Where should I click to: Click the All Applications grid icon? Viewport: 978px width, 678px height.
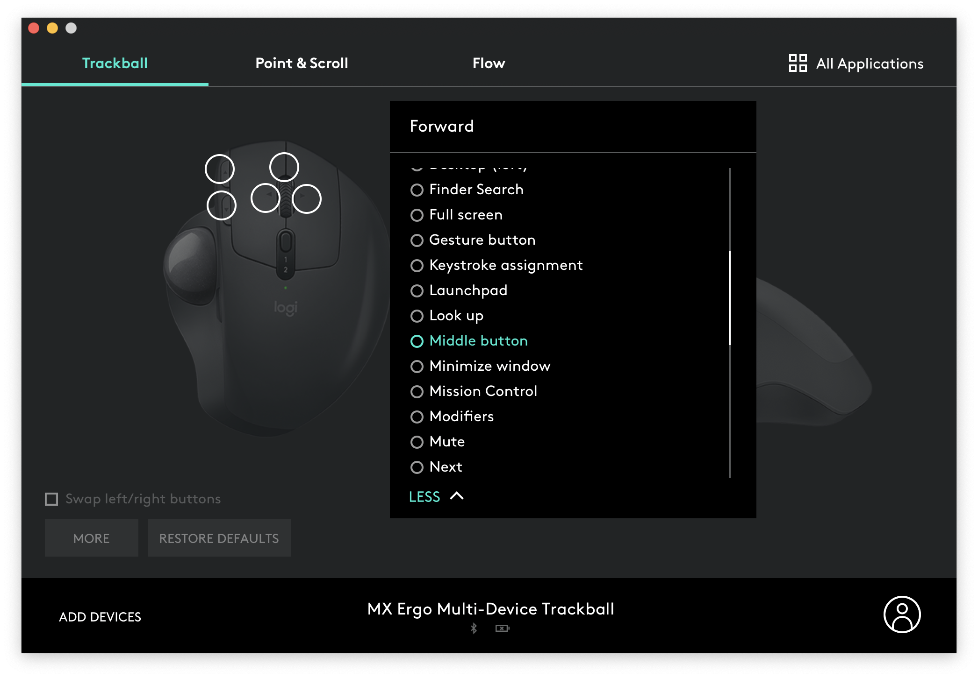[798, 63]
